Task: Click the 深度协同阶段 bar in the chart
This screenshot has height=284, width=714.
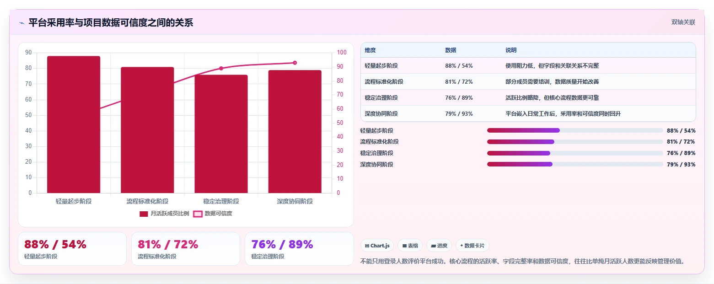Action: tap(295, 132)
